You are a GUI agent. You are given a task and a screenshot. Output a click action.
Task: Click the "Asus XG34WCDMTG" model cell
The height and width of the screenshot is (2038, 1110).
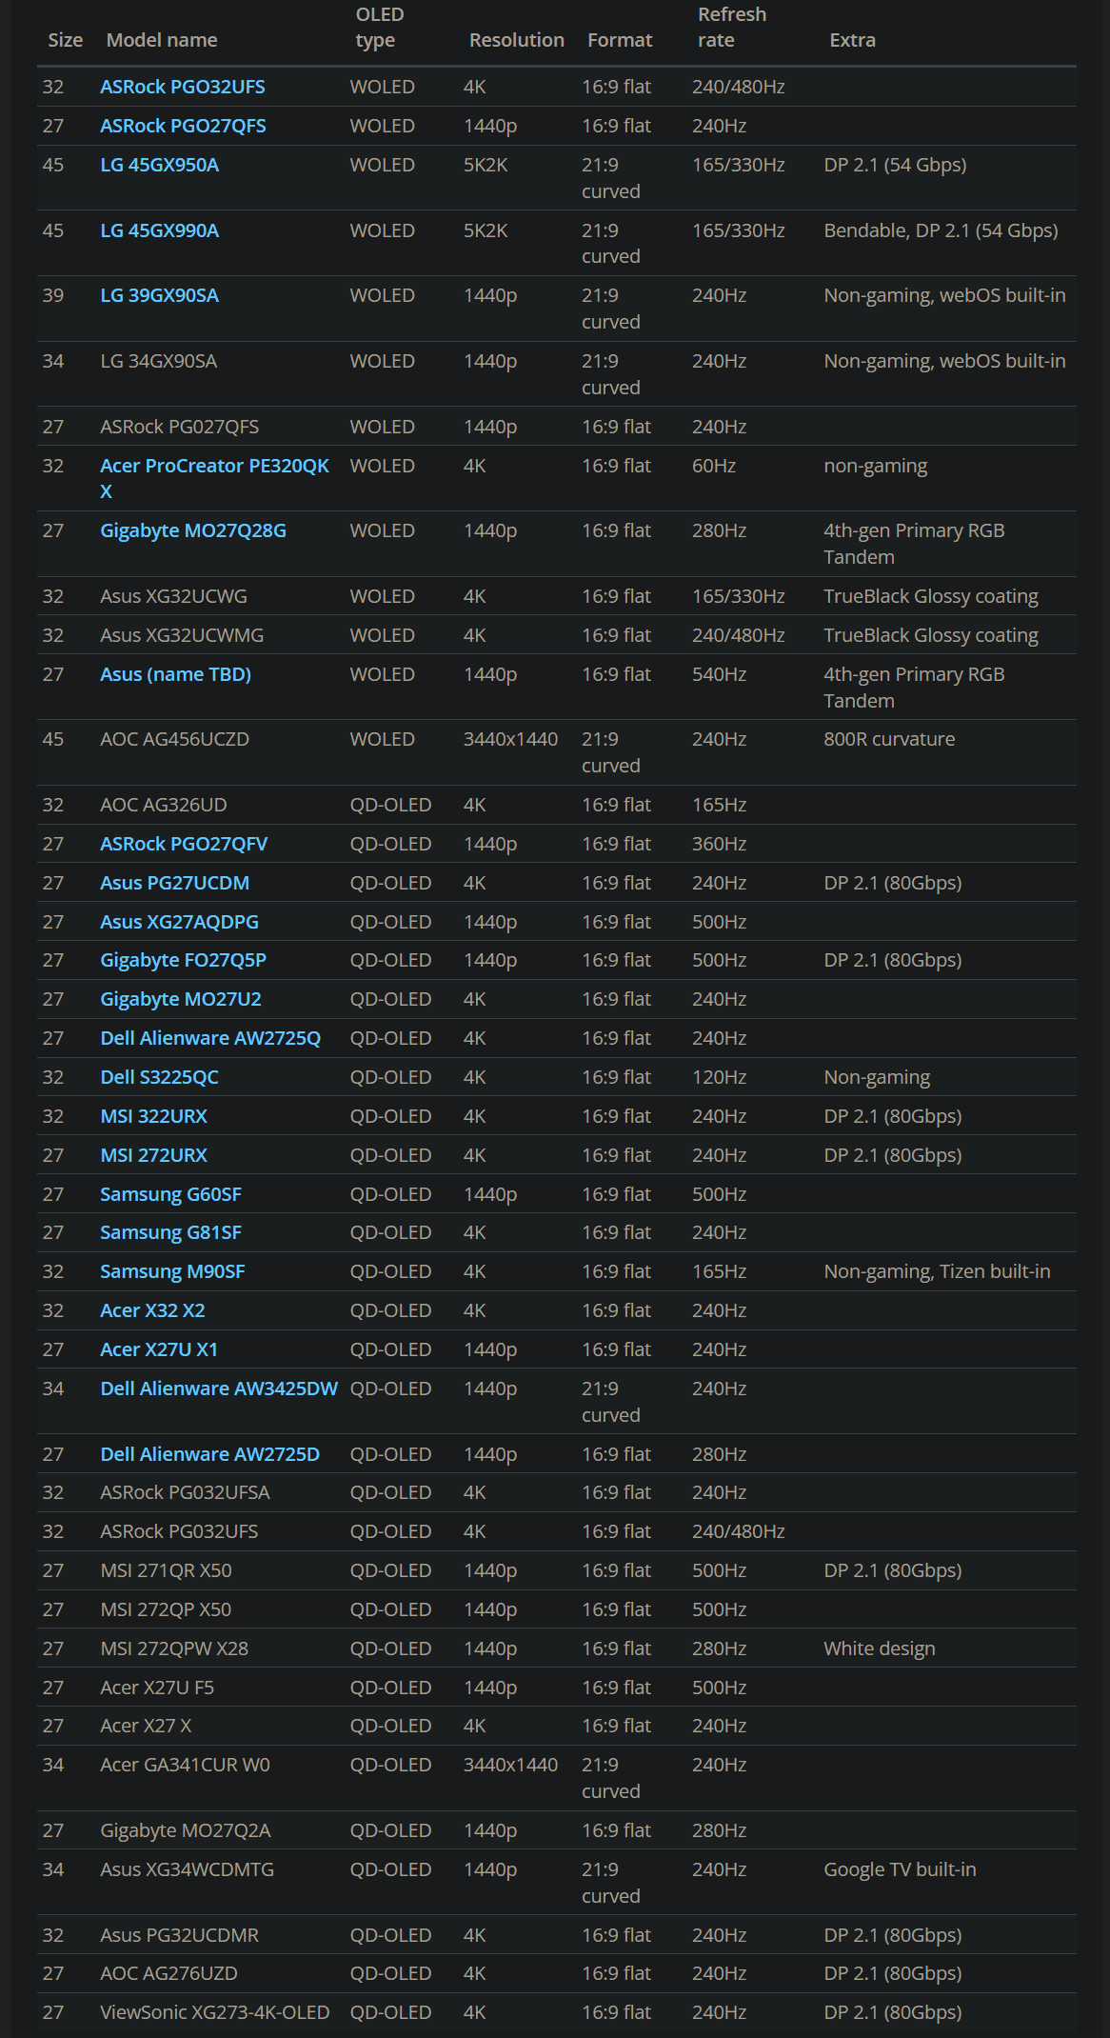click(x=188, y=1869)
